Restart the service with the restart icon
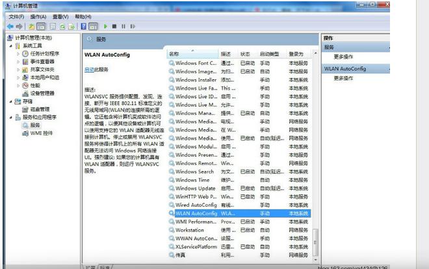The height and width of the screenshot is (269, 429). click(x=133, y=27)
